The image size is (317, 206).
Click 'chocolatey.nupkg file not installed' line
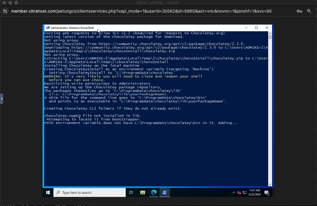[93, 116]
